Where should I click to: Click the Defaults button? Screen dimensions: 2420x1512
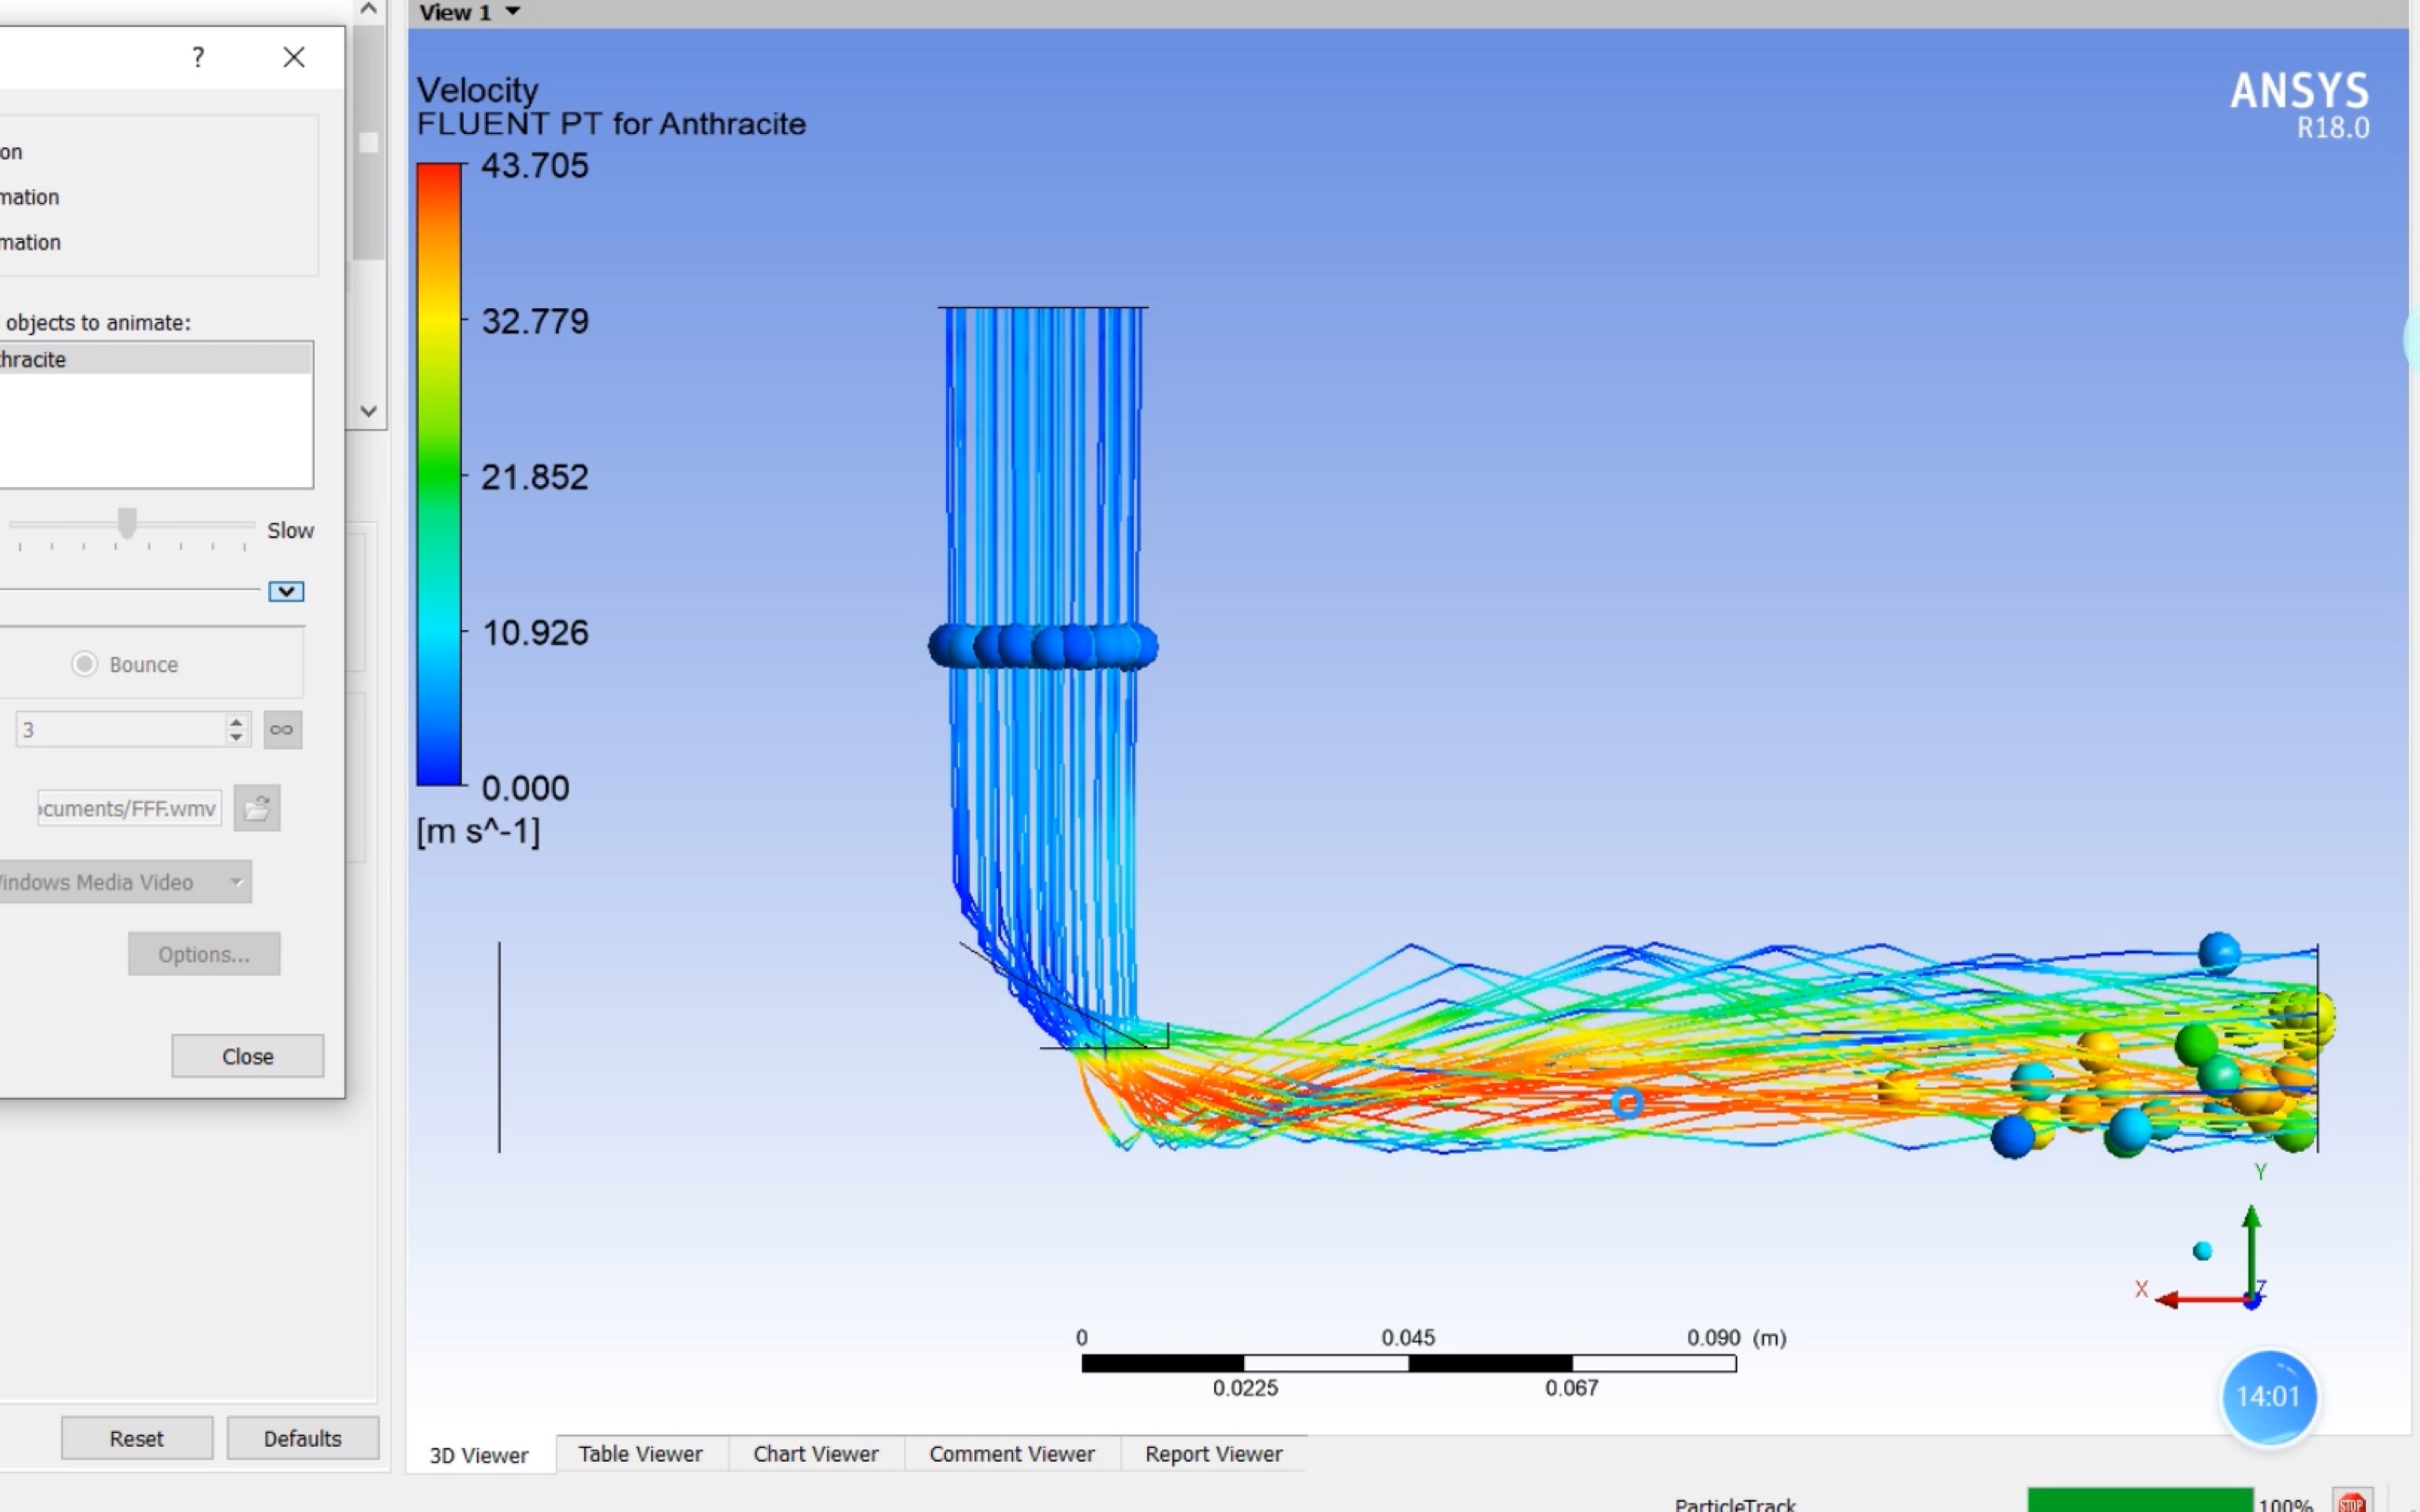coord(304,1438)
